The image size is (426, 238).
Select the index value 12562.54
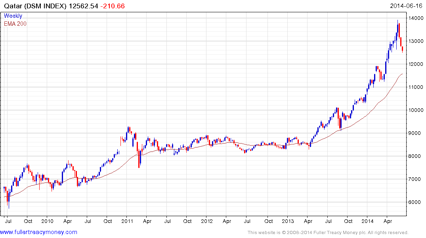83,6
